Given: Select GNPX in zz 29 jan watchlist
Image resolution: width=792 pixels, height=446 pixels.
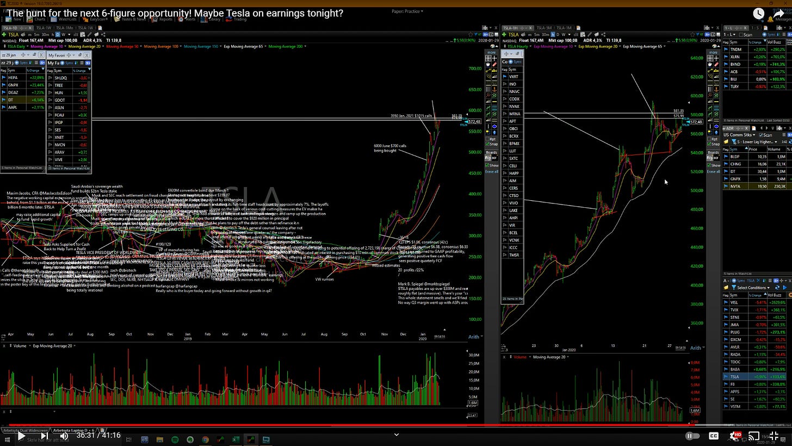Looking at the screenshot, I should click(22, 85).
